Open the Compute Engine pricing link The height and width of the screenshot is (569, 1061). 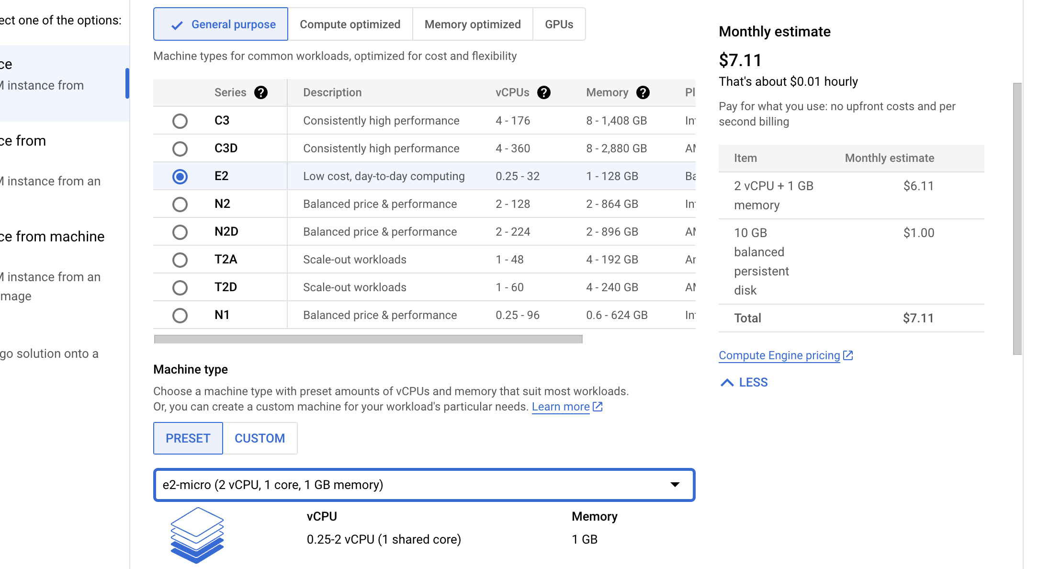pyautogui.click(x=779, y=355)
